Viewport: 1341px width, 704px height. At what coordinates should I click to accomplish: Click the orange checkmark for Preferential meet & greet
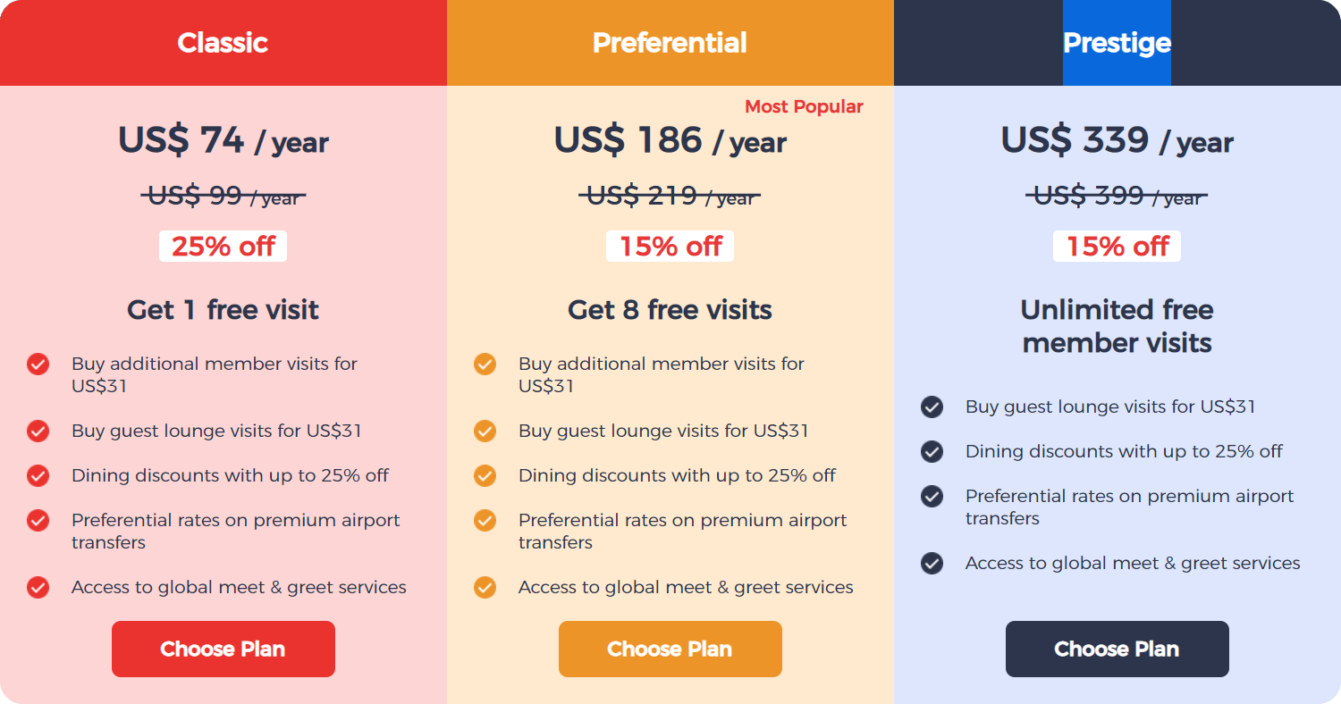485,587
